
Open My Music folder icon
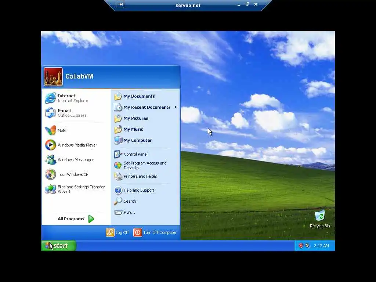click(118, 129)
